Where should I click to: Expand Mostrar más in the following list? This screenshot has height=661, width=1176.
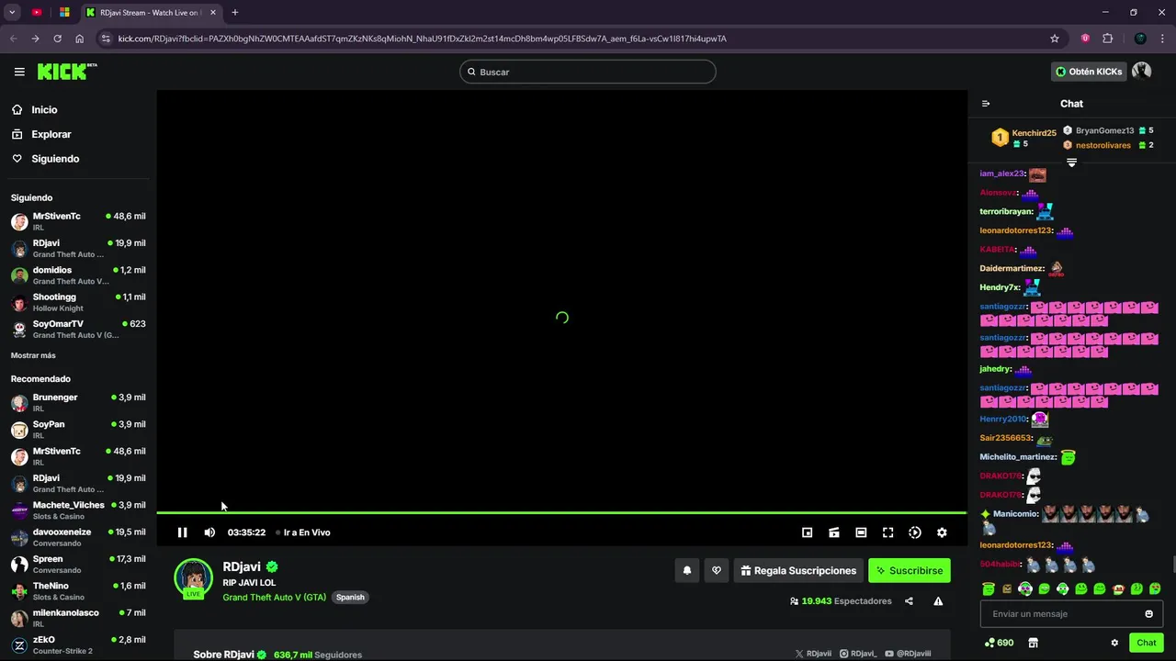click(x=33, y=355)
